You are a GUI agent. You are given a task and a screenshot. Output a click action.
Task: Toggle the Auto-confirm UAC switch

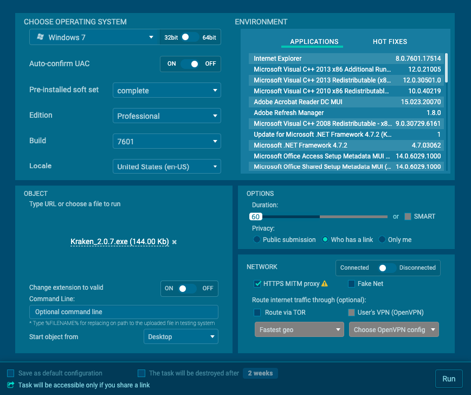[190, 63]
